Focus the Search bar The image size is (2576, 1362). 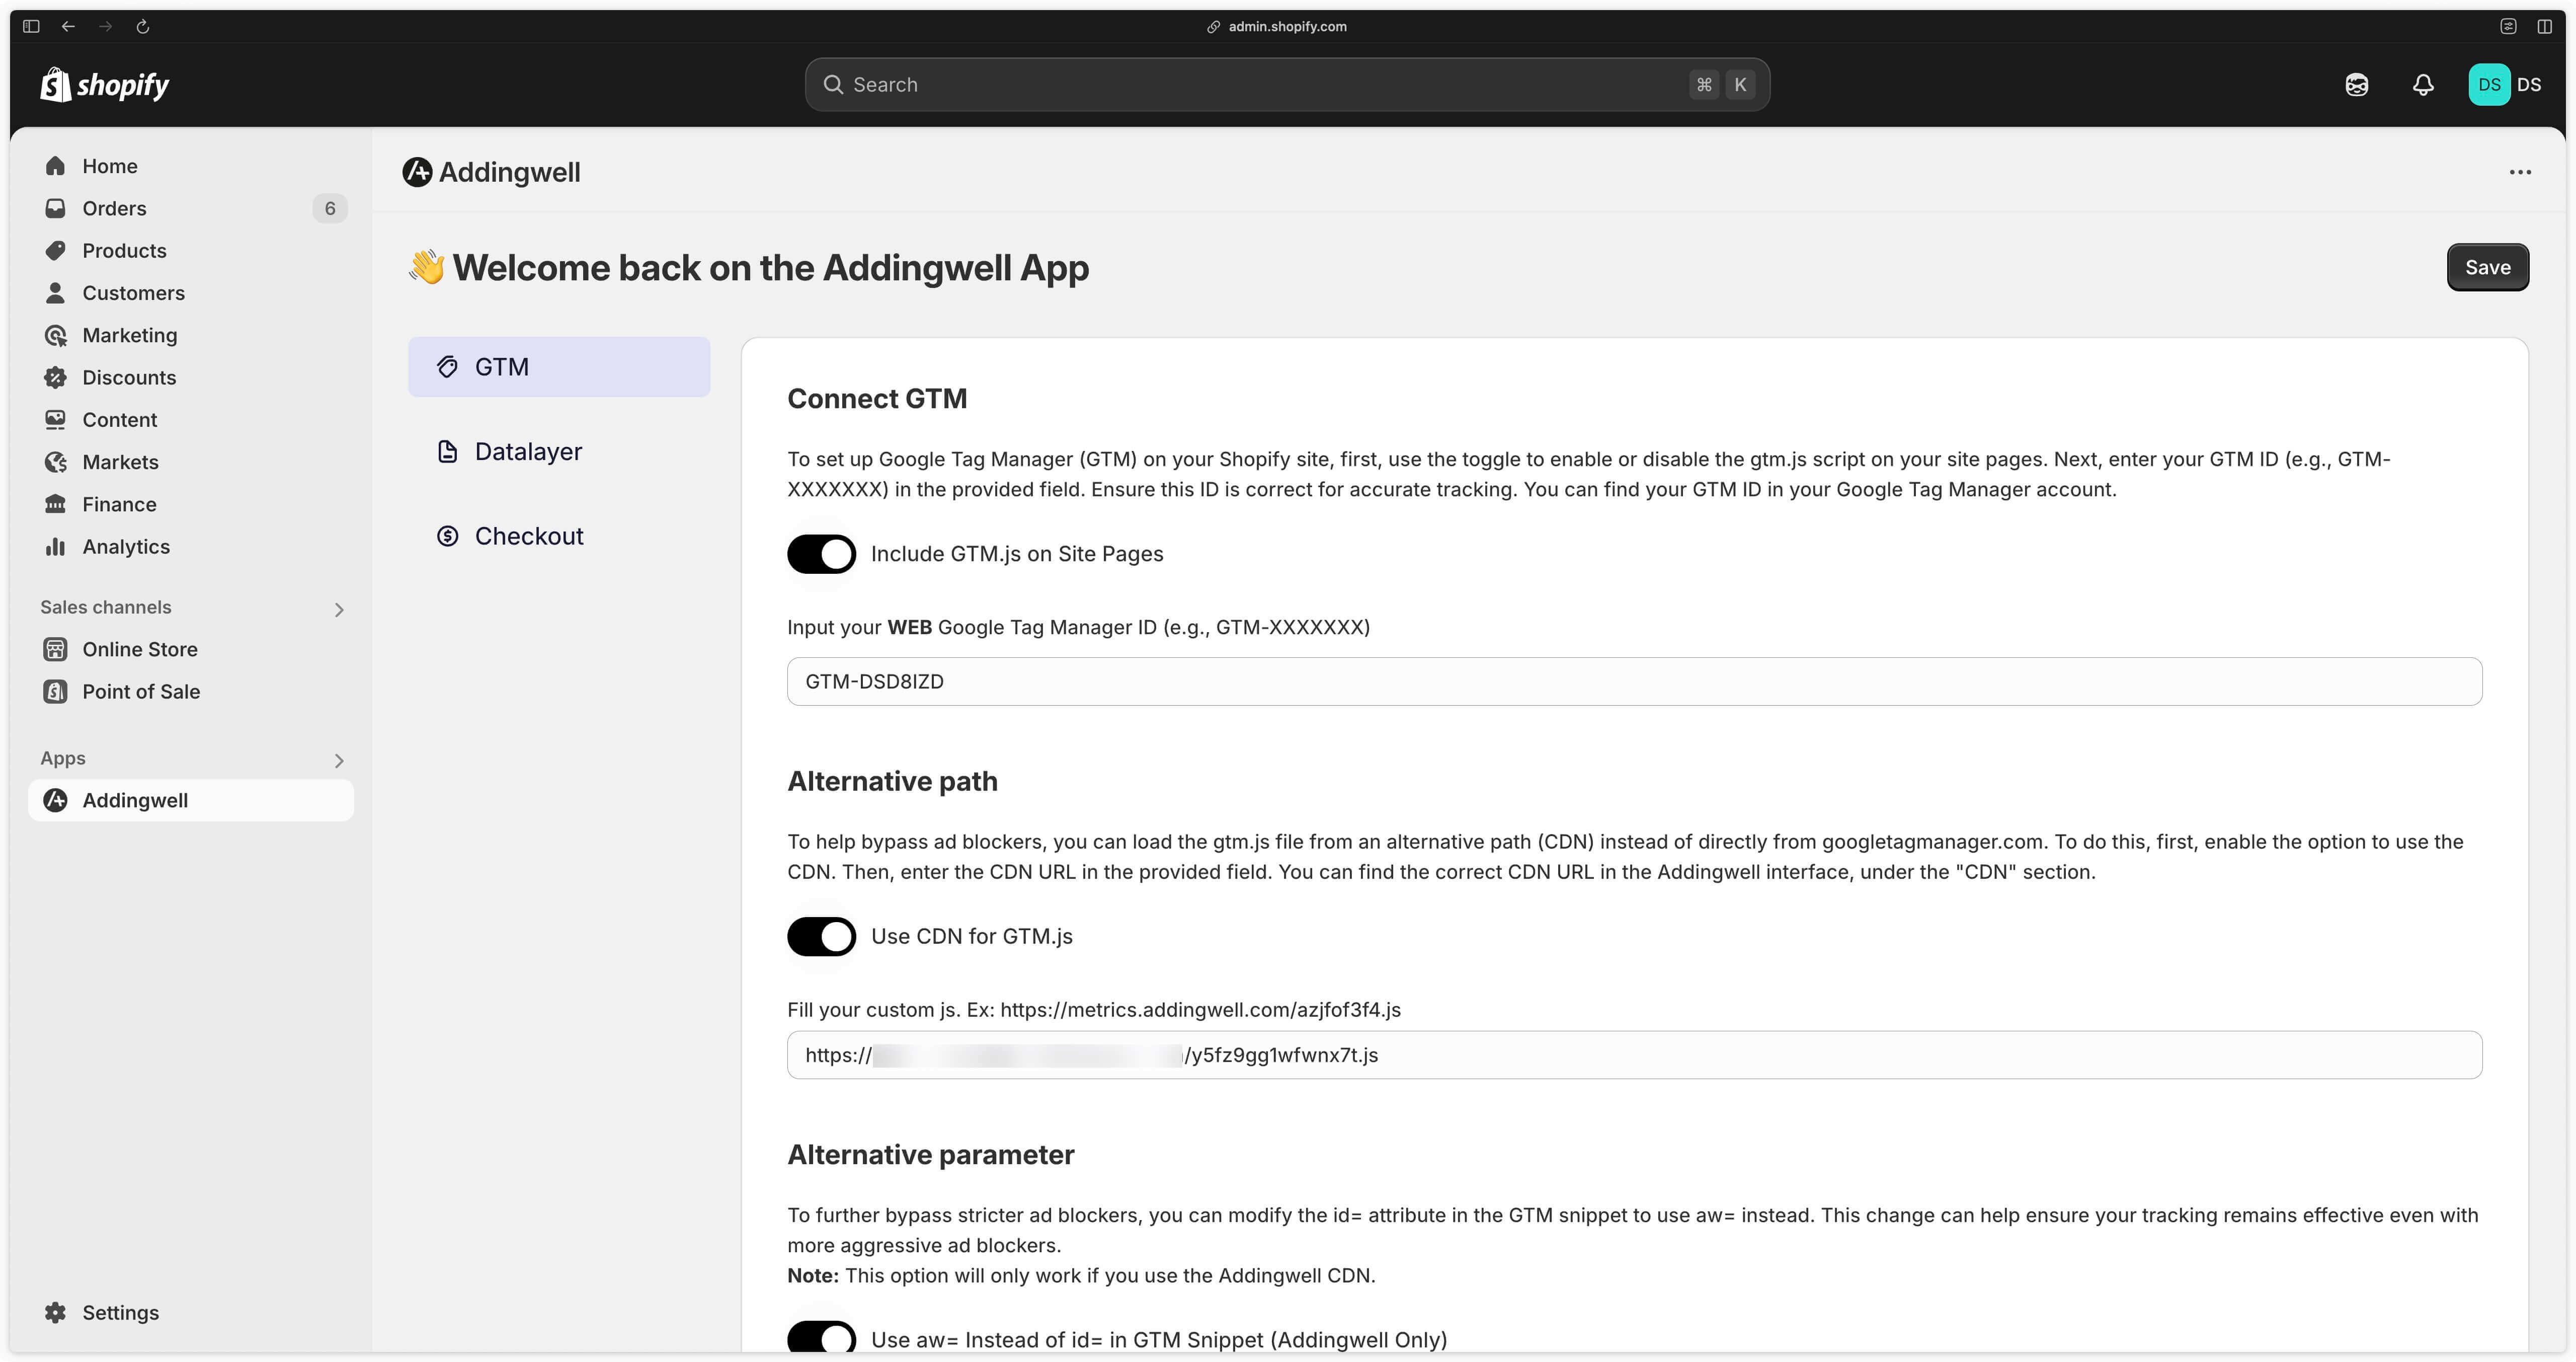[x=1287, y=85]
